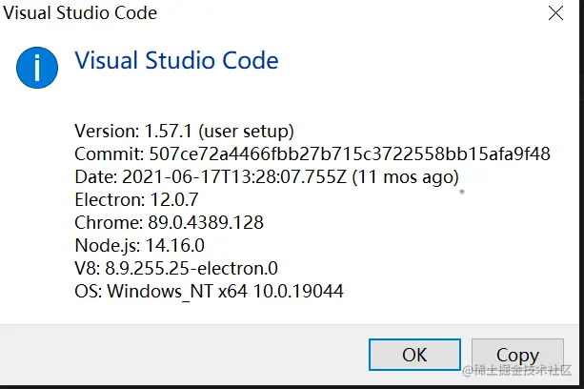The width and height of the screenshot is (584, 389).
Task: Click the Commit label
Action: [109, 154]
